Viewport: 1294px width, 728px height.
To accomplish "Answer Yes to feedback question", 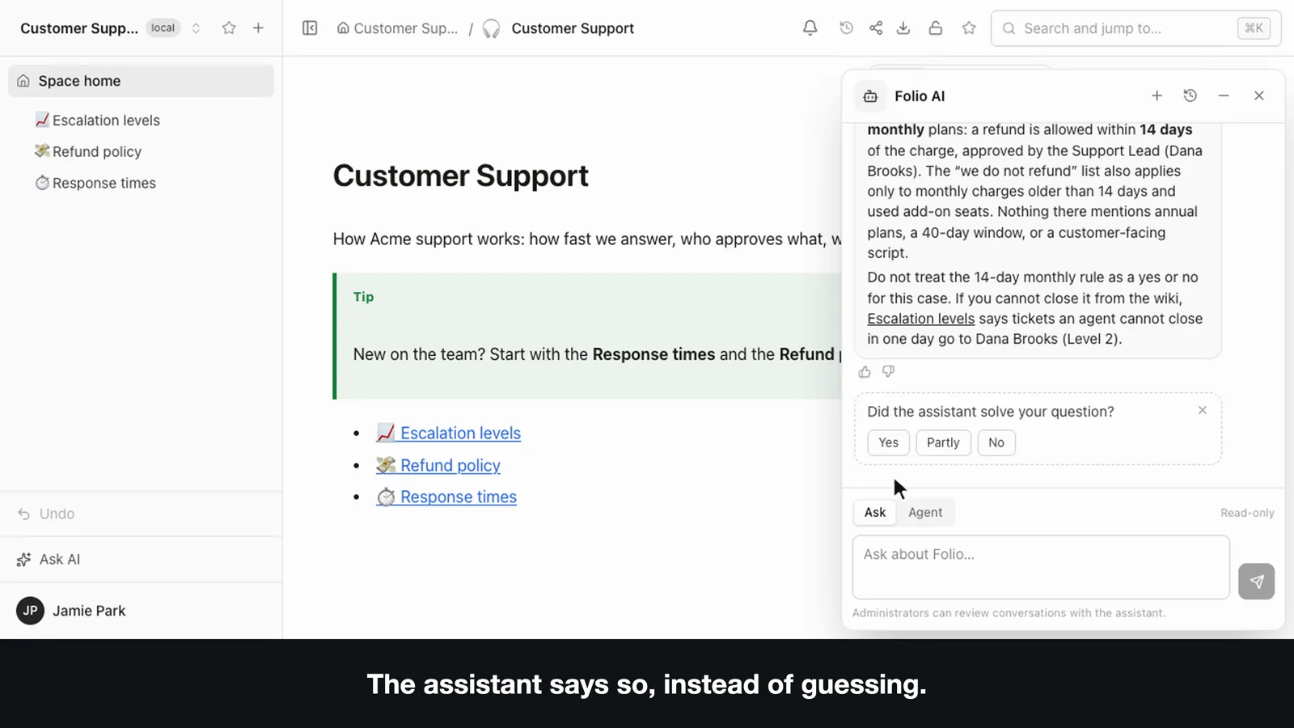I will [888, 442].
